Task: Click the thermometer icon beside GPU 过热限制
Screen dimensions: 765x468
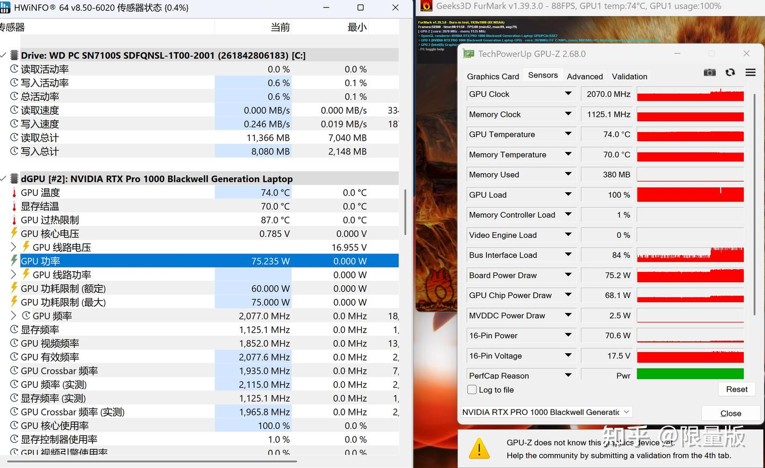Action: (14, 220)
